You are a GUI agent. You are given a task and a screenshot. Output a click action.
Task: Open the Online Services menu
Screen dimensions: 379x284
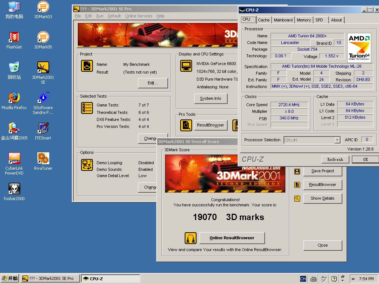(139, 16)
